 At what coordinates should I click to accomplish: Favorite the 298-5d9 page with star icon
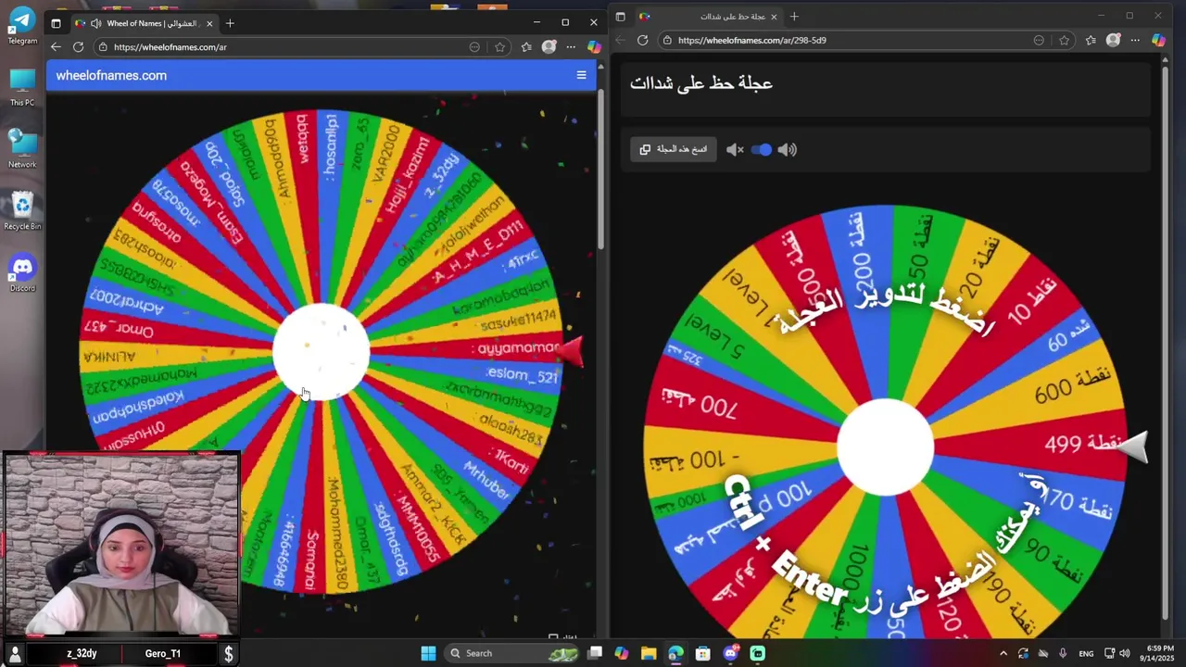click(x=1065, y=40)
